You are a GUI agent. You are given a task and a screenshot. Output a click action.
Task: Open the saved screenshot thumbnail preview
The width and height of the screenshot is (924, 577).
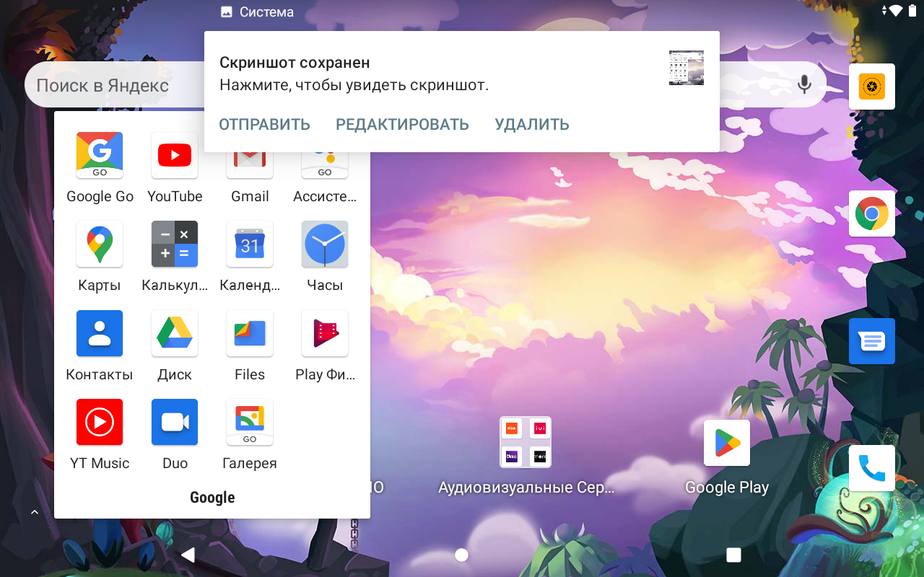[687, 68]
